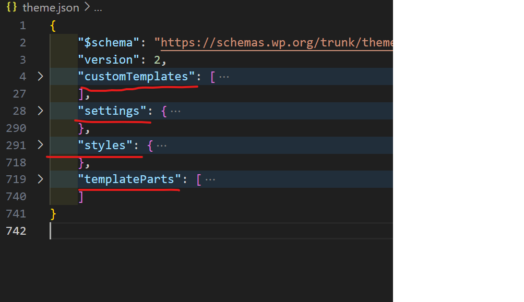
Task: Open the breadcrumb ellipsis symbol path
Action: (97, 8)
